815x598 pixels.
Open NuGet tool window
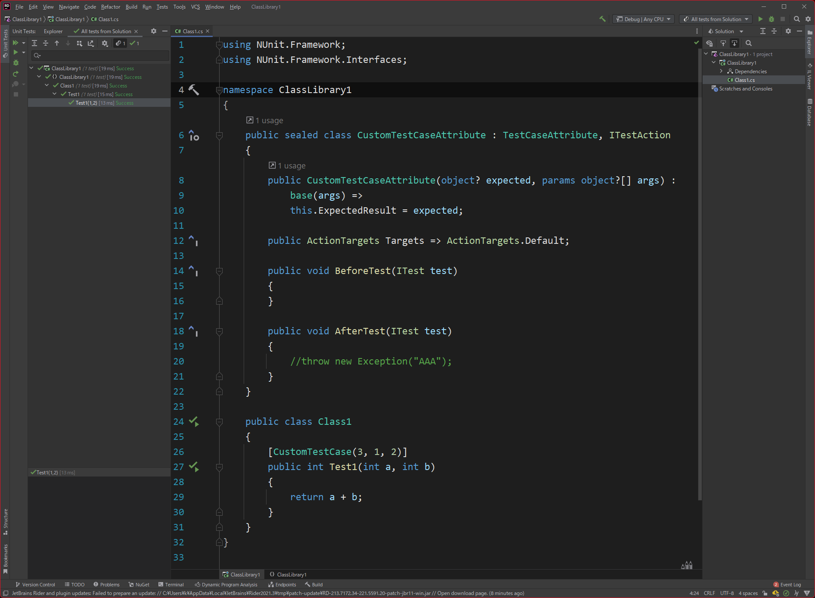click(139, 585)
